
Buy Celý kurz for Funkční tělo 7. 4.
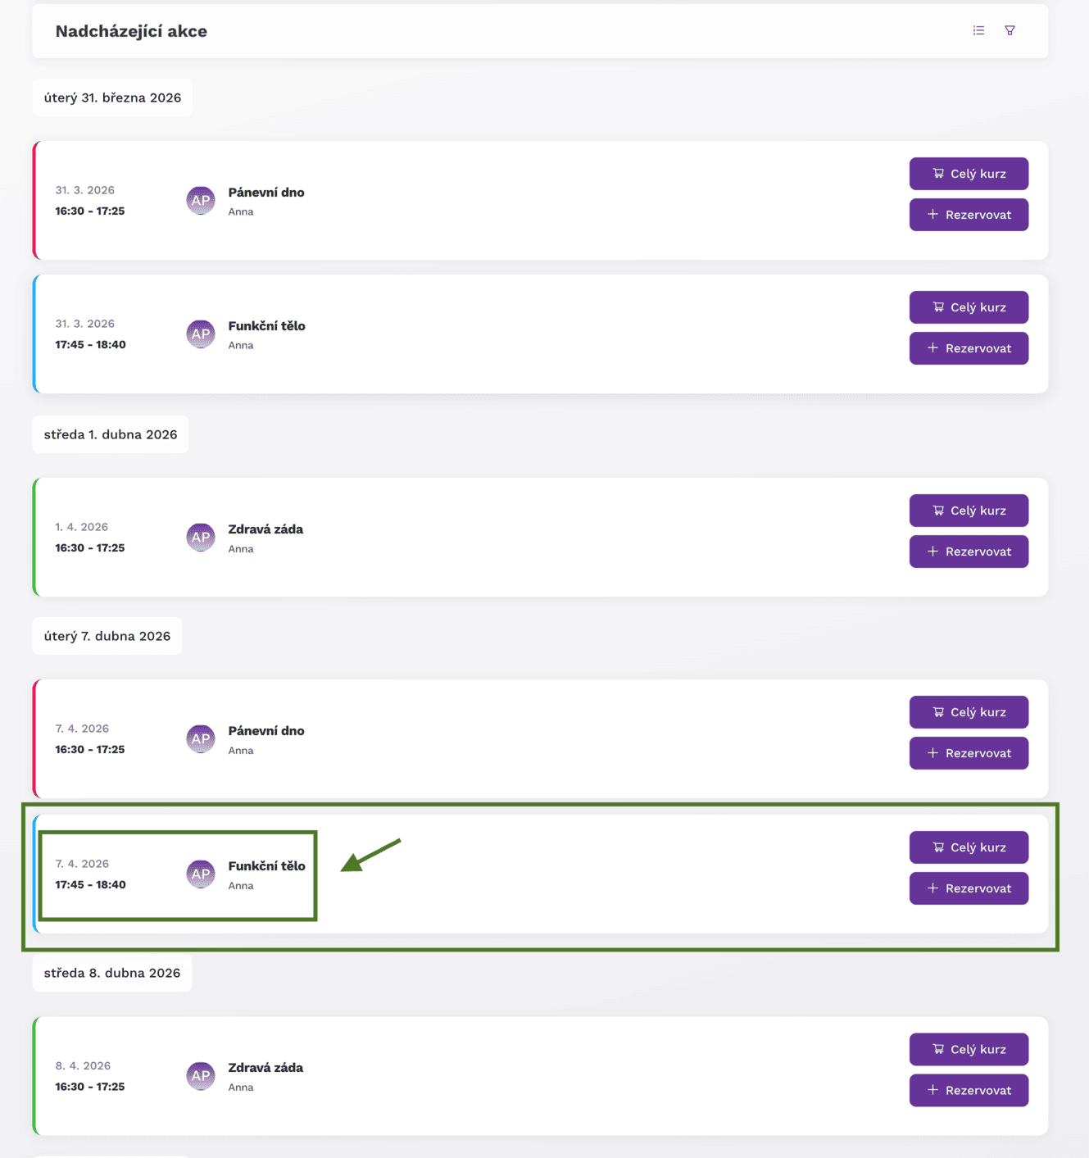[969, 847]
